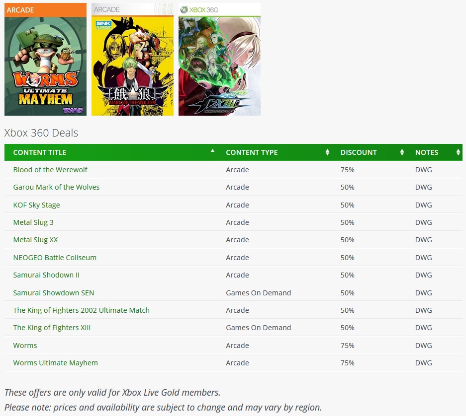Open the KOF Sky Stage link
The image size is (466, 416).
37,205
